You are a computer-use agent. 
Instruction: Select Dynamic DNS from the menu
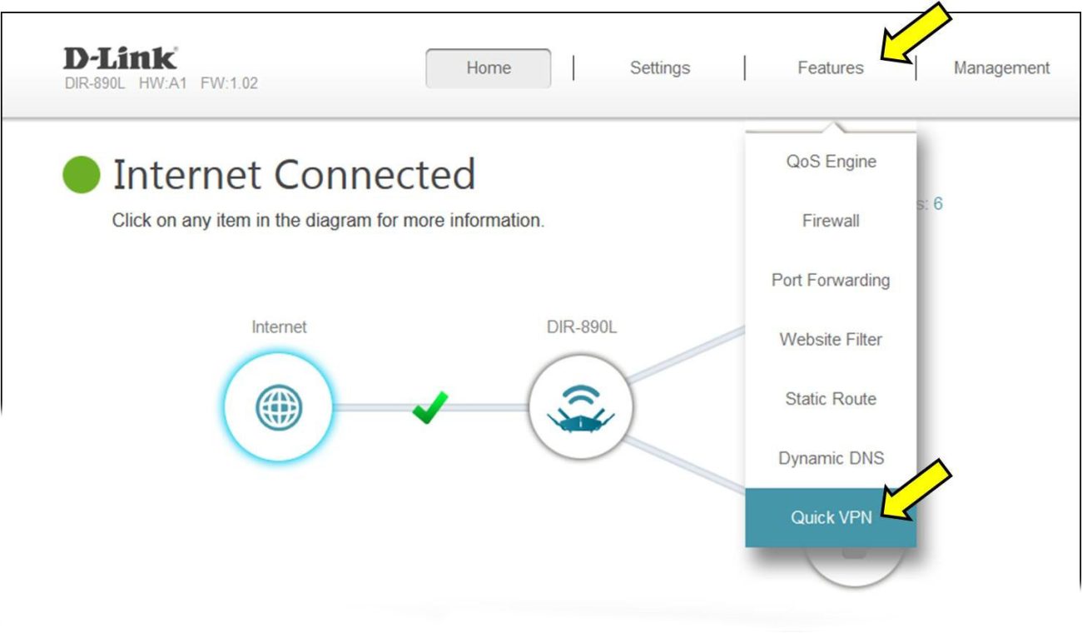830,458
